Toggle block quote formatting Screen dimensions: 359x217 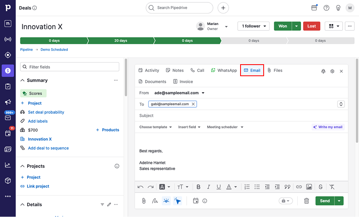click(287, 187)
